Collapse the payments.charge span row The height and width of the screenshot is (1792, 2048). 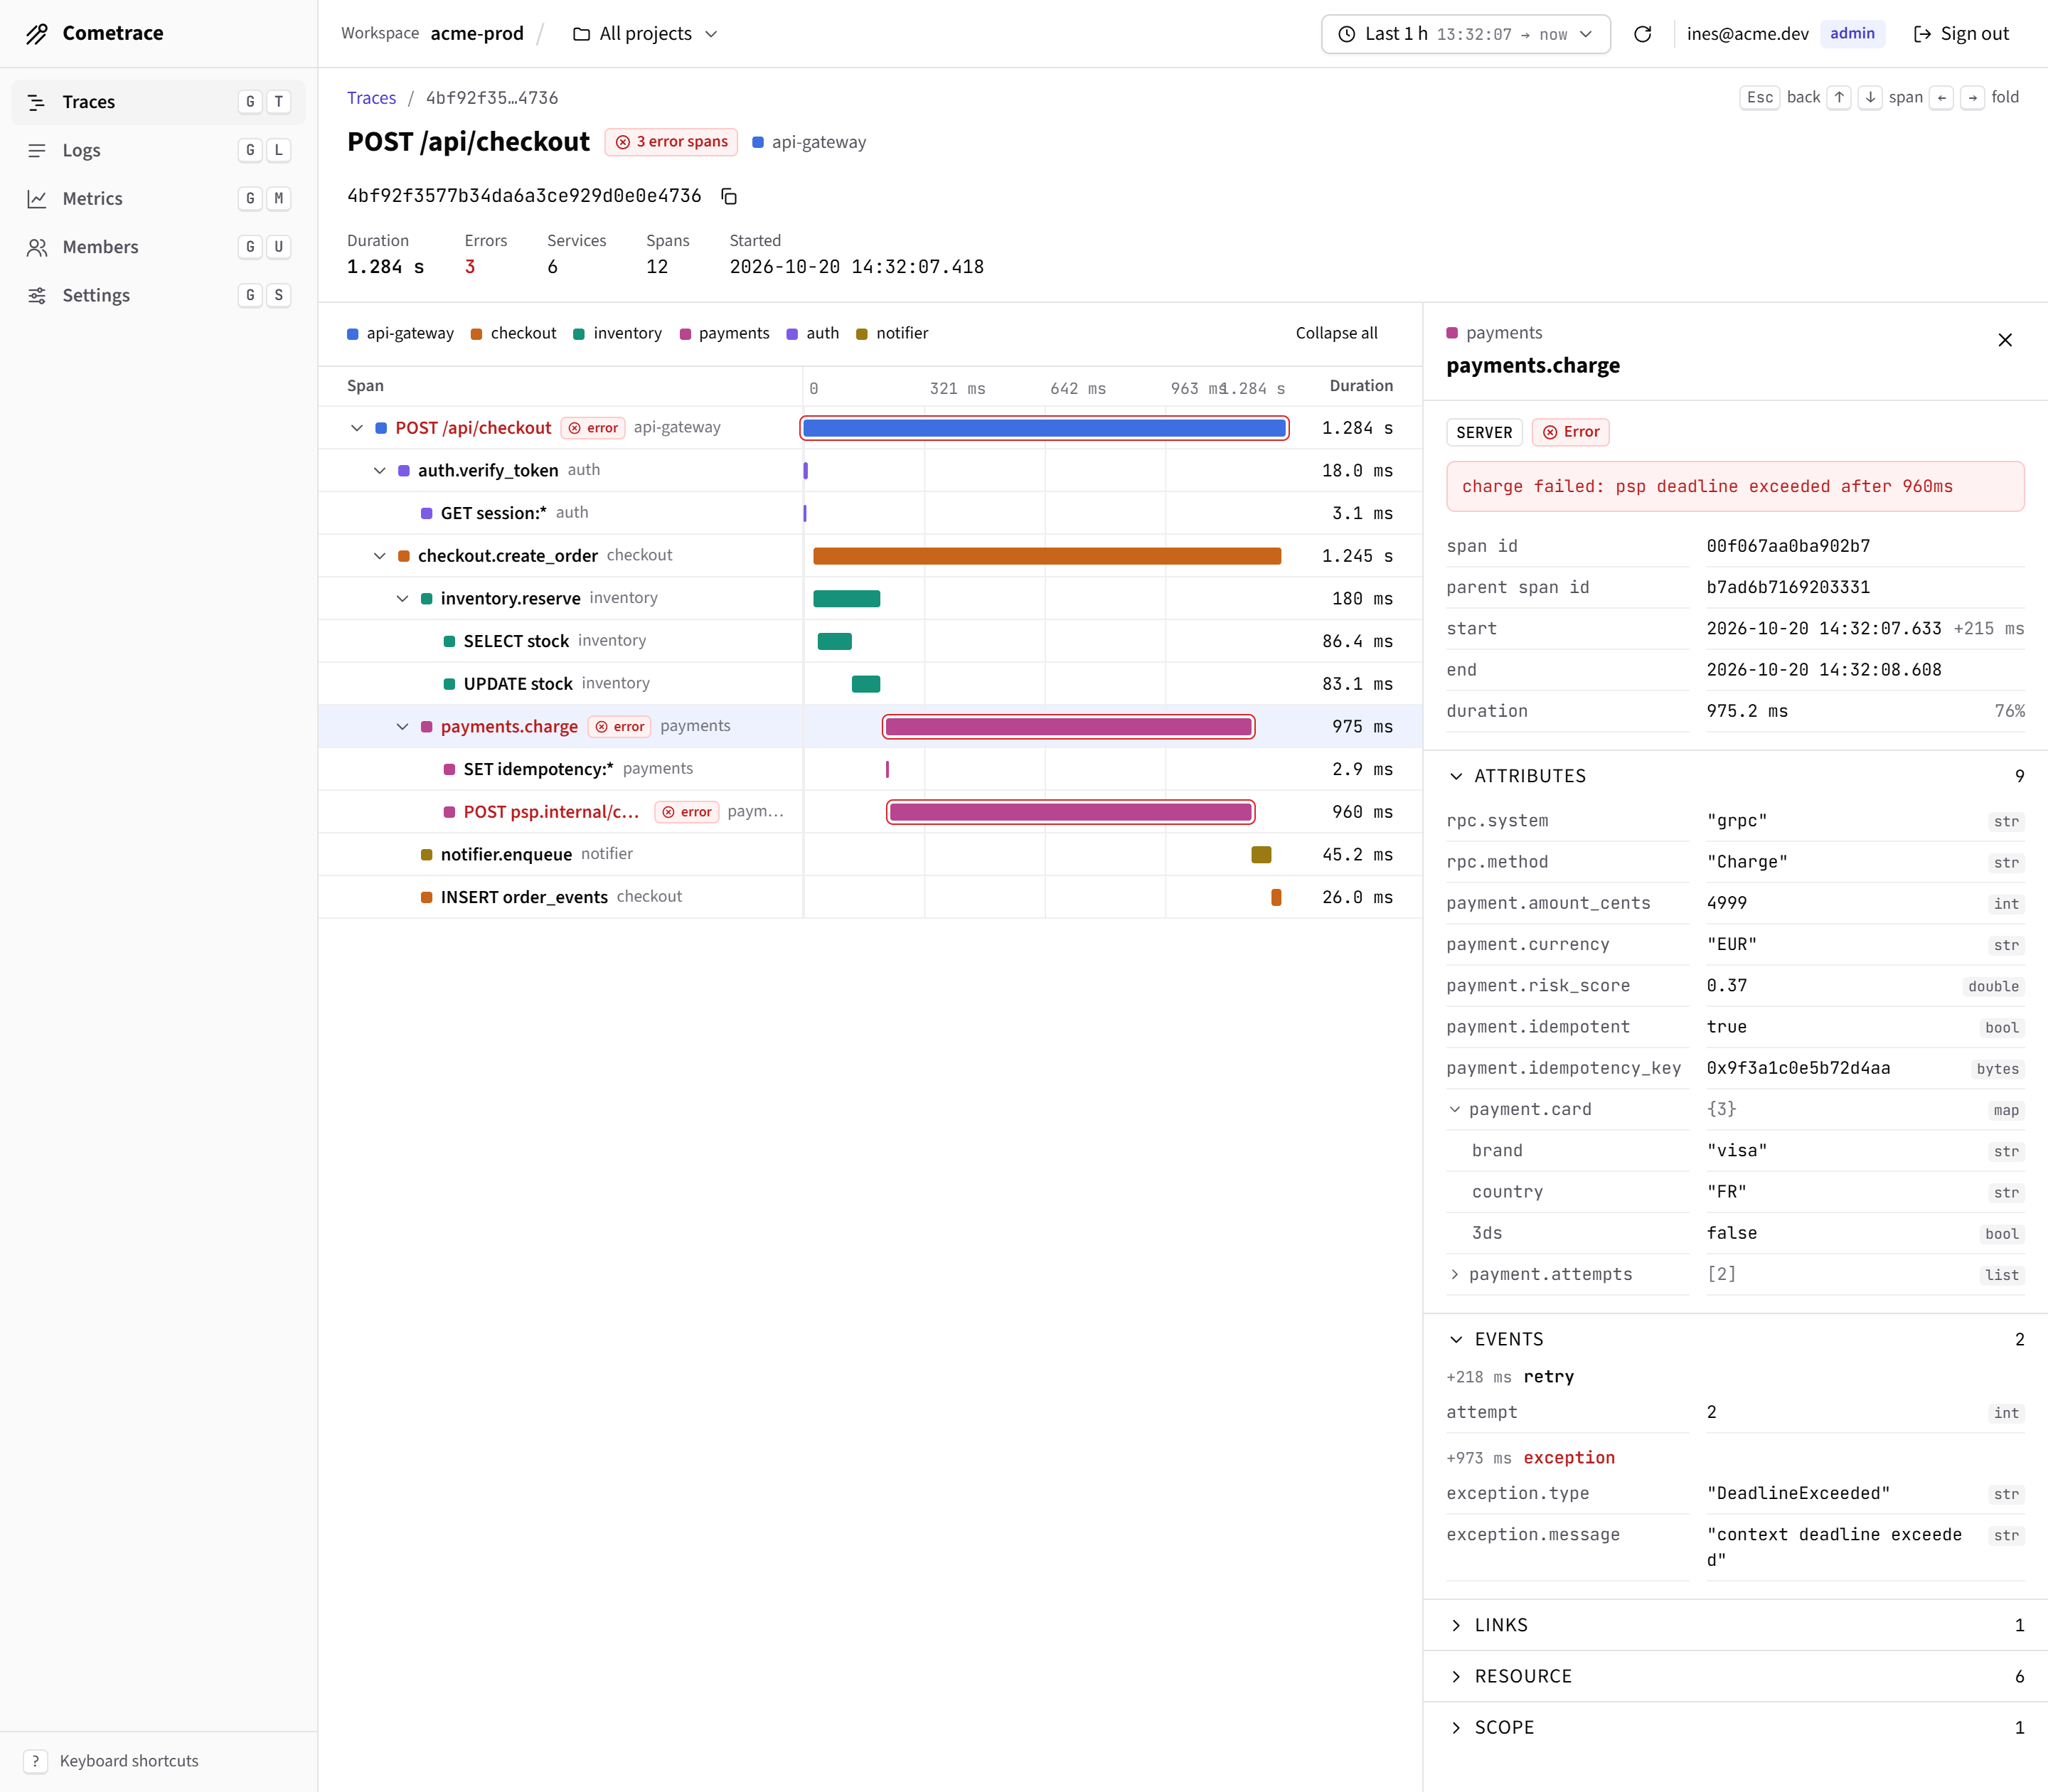click(x=402, y=727)
